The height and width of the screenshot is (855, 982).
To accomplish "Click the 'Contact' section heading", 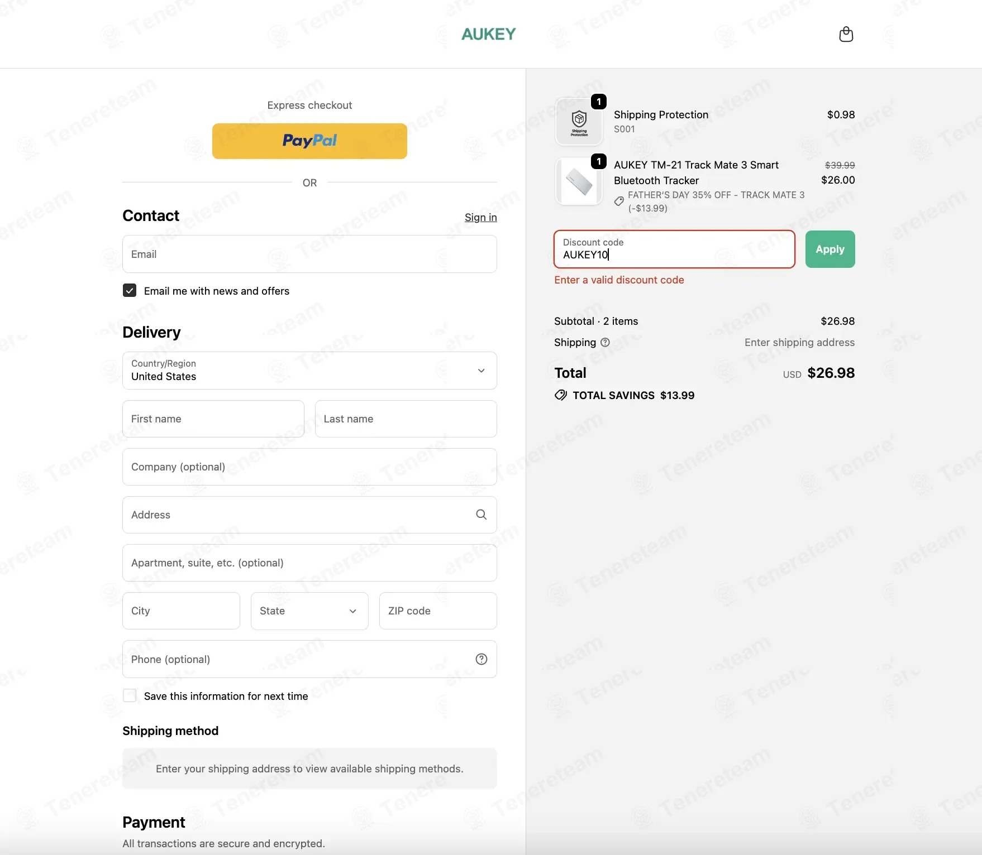I will tap(151, 215).
